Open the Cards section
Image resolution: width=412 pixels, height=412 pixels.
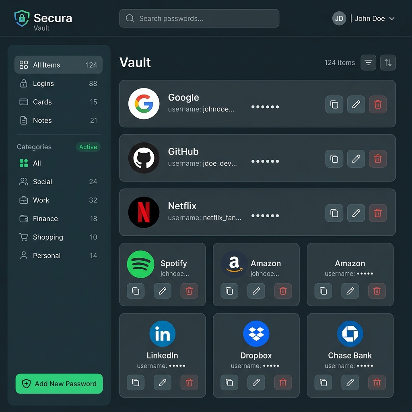point(58,102)
